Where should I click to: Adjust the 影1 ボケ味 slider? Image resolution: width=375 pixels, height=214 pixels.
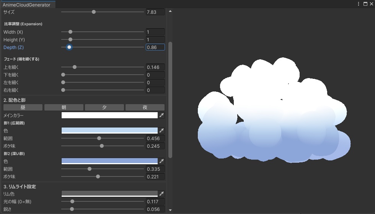[x=102, y=146]
